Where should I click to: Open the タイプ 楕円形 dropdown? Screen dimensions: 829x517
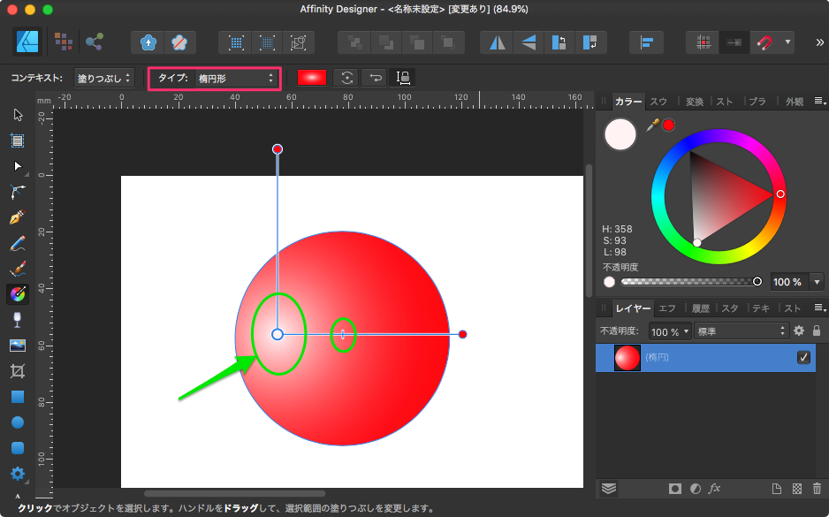pos(234,79)
